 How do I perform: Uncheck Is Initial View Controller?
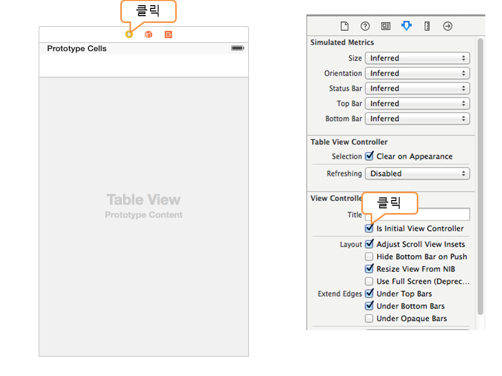click(369, 229)
